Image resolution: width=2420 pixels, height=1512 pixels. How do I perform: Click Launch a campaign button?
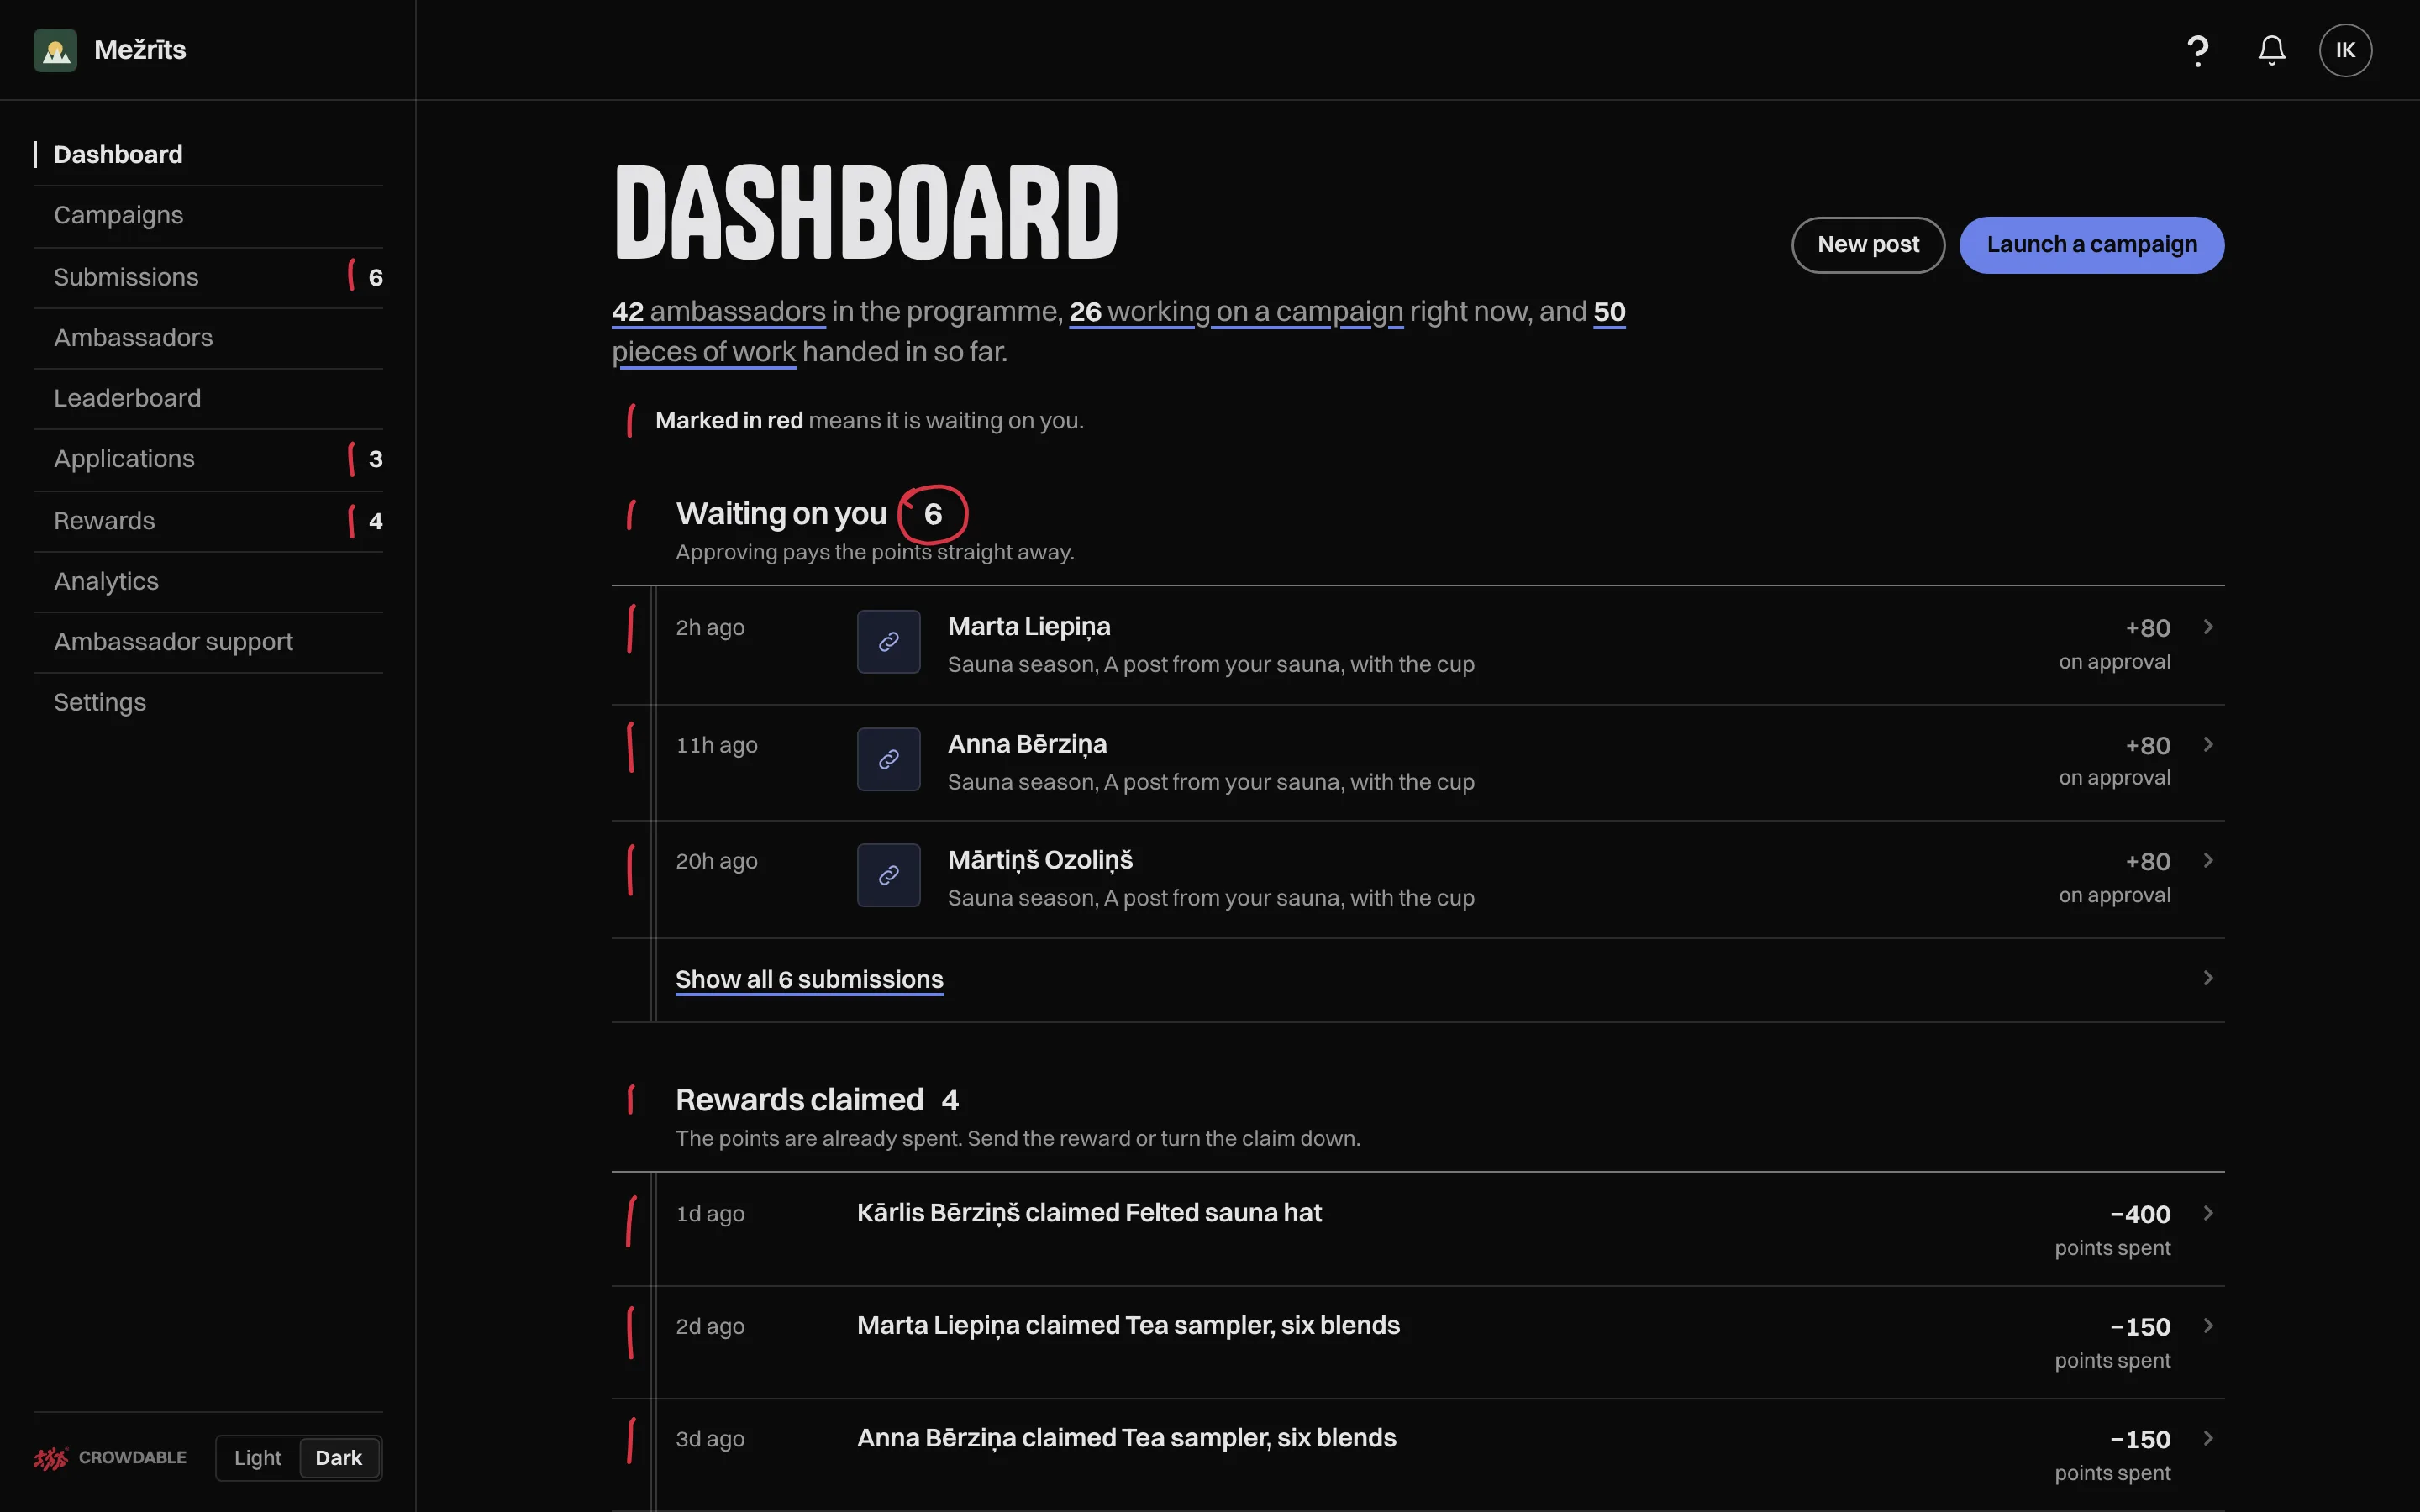[x=2091, y=245]
